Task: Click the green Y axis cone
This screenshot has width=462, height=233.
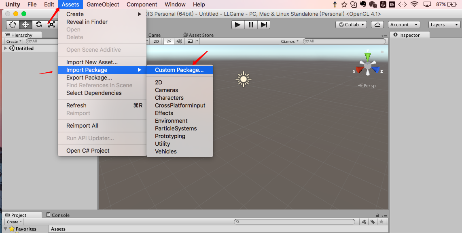Action: tap(367, 57)
